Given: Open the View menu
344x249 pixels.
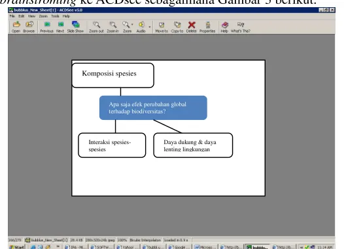Looking at the screenshot, I should tap(31, 16).
